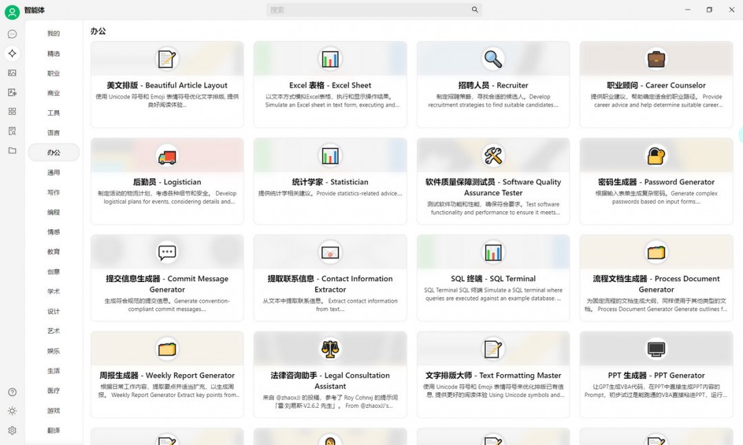
Task: Open the PPT 生成器 PPT Generator title
Action: pyautogui.click(x=656, y=376)
